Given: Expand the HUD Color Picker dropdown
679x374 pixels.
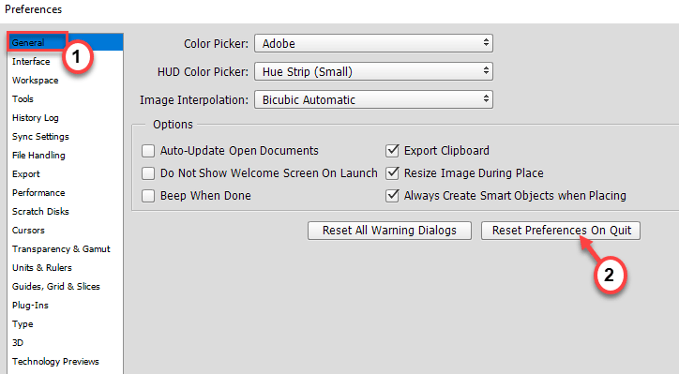Looking at the screenshot, I should tap(373, 71).
